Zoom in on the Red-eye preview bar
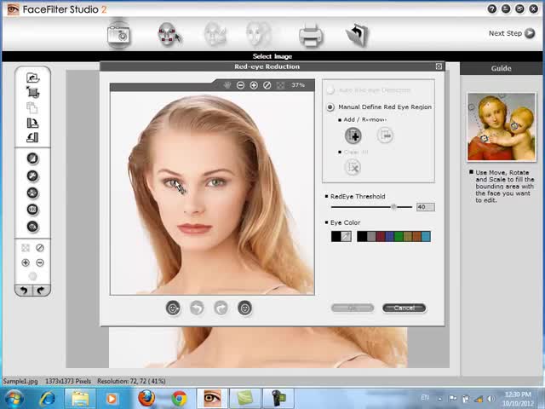 [x=254, y=85]
